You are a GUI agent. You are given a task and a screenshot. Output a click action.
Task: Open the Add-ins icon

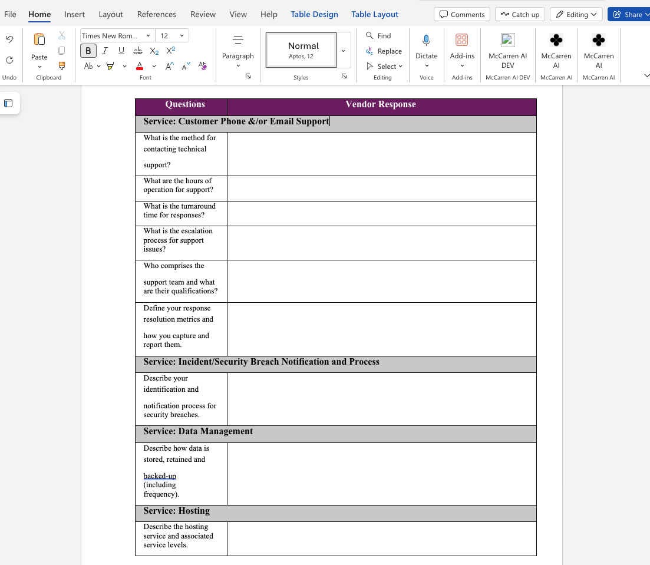tap(462, 40)
